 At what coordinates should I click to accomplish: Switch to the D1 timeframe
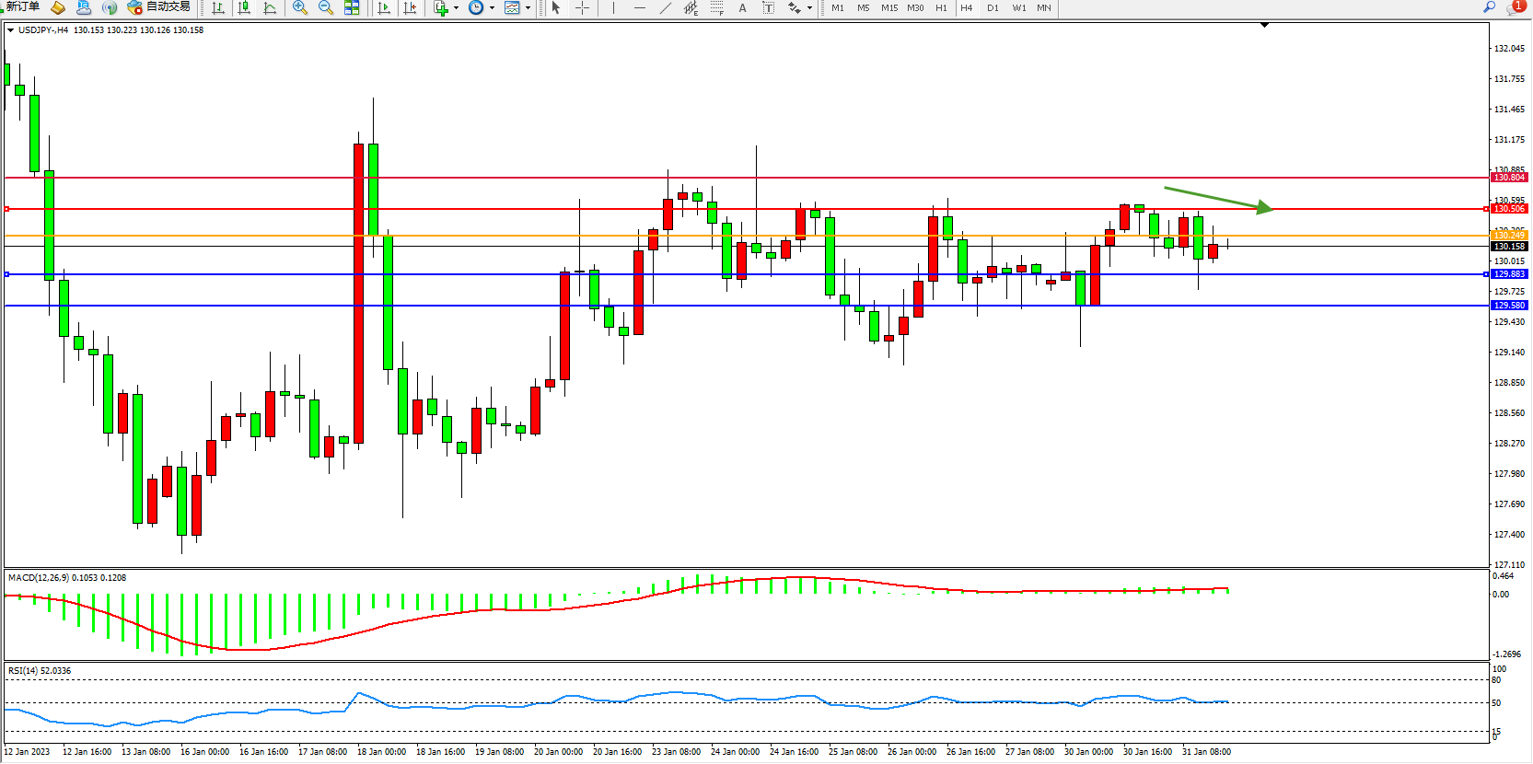993,7
